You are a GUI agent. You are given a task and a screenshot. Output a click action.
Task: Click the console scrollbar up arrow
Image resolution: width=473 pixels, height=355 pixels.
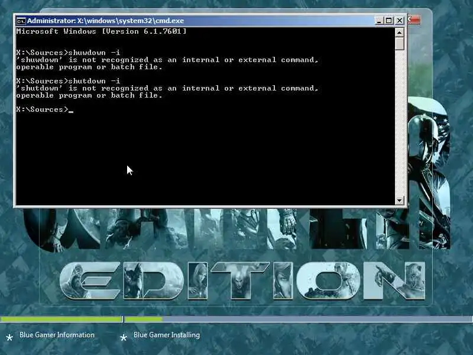tap(400, 33)
